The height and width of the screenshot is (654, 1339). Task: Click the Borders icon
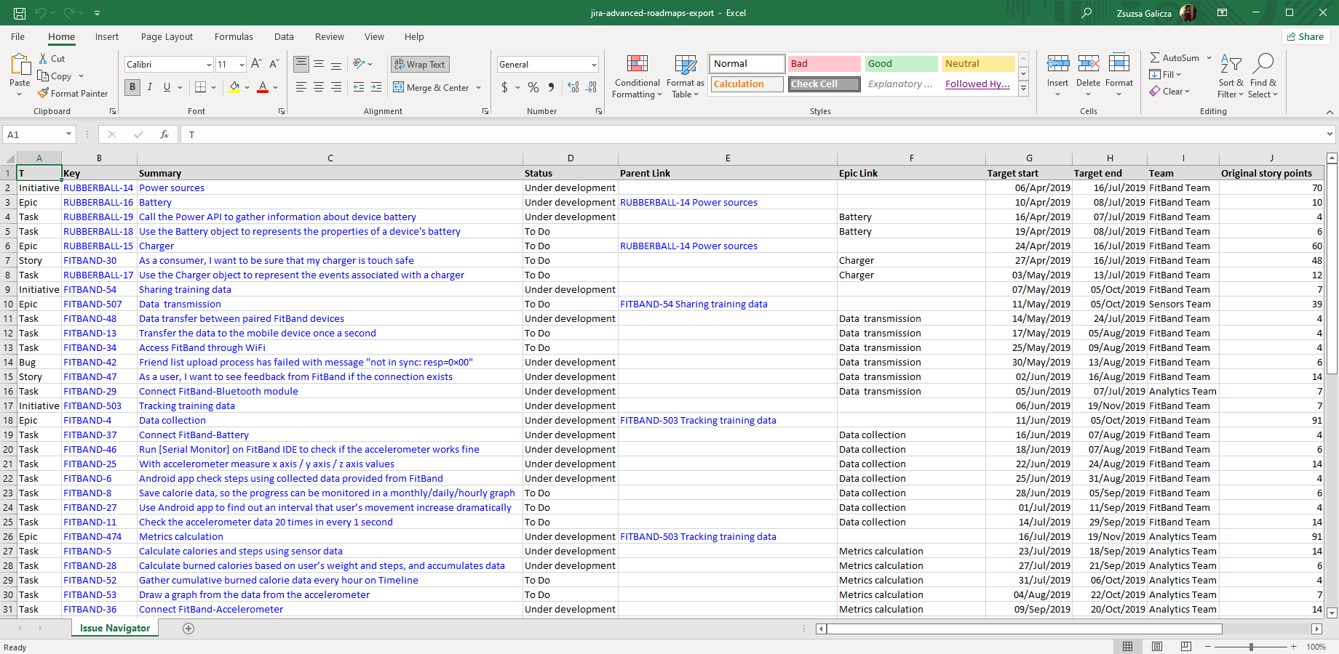click(x=201, y=87)
